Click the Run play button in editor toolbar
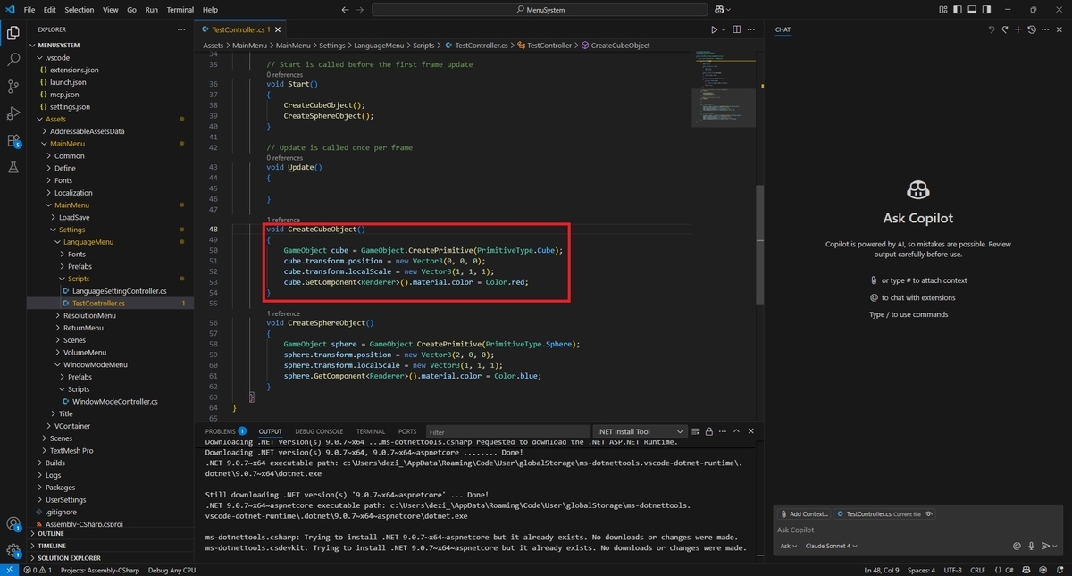The width and height of the screenshot is (1072, 576). (x=714, y=29)
